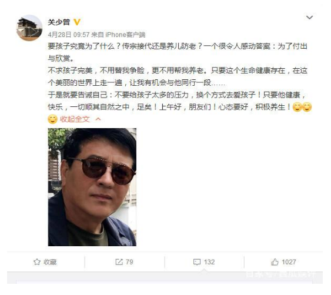The height and width of the screenshot is (295, 331).
Task: Open the 关少曾 username link
Action: [59, 22]
